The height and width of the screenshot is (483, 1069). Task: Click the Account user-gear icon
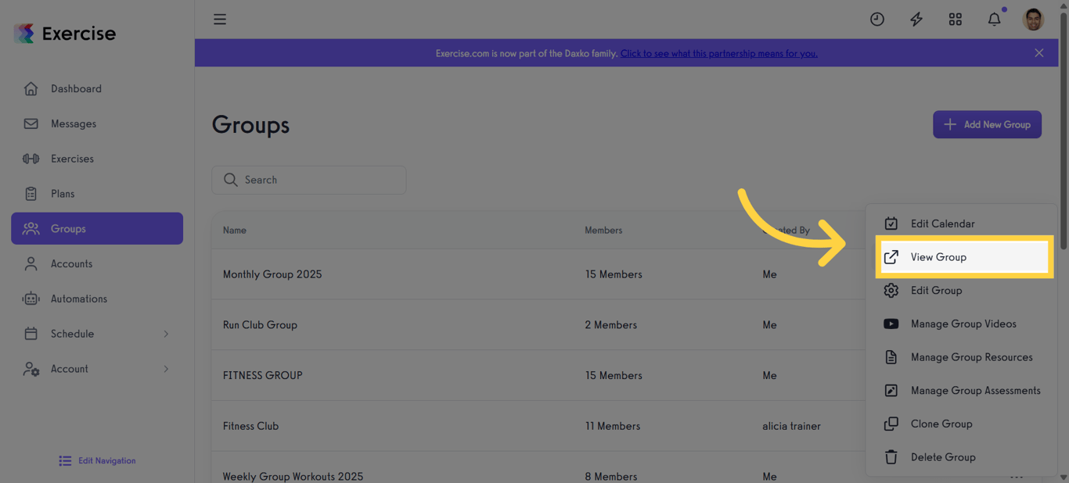tap(31, 369)
